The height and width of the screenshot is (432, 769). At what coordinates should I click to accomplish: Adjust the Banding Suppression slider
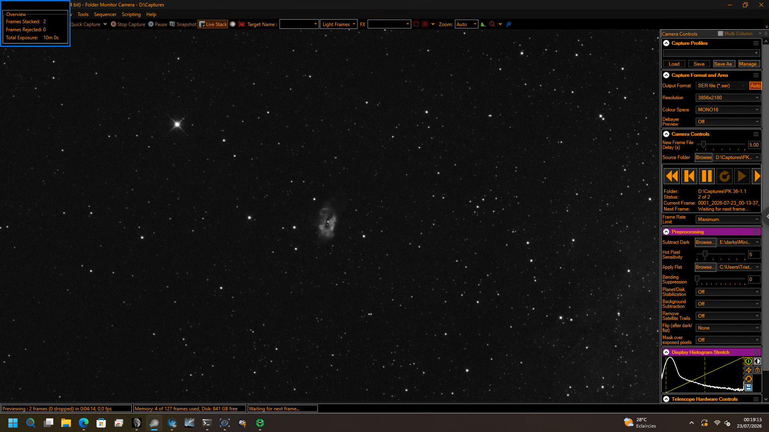coord(697,279)
